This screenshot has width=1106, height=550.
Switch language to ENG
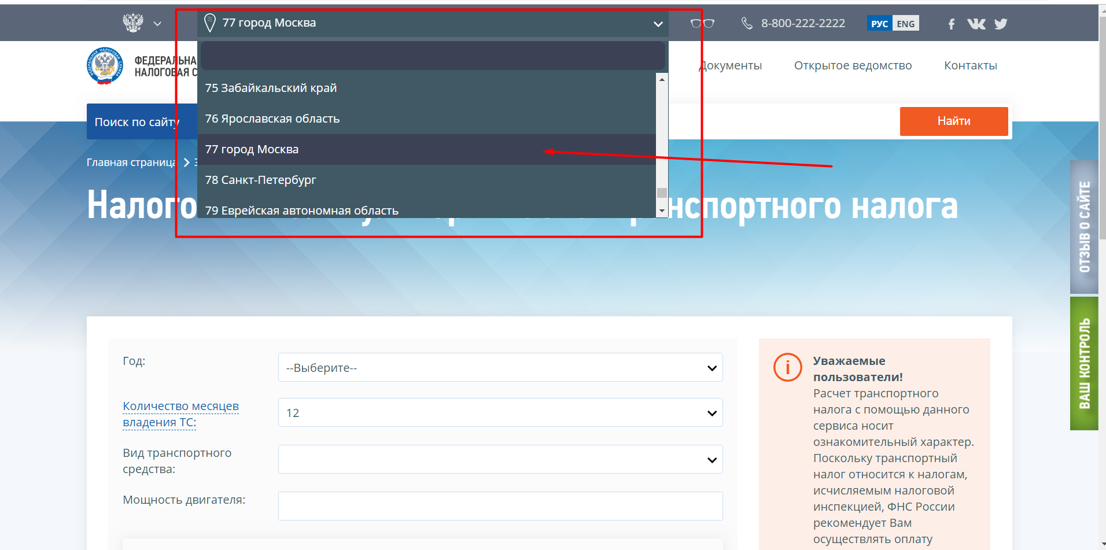pyautogui.click(x=905, y=24)
